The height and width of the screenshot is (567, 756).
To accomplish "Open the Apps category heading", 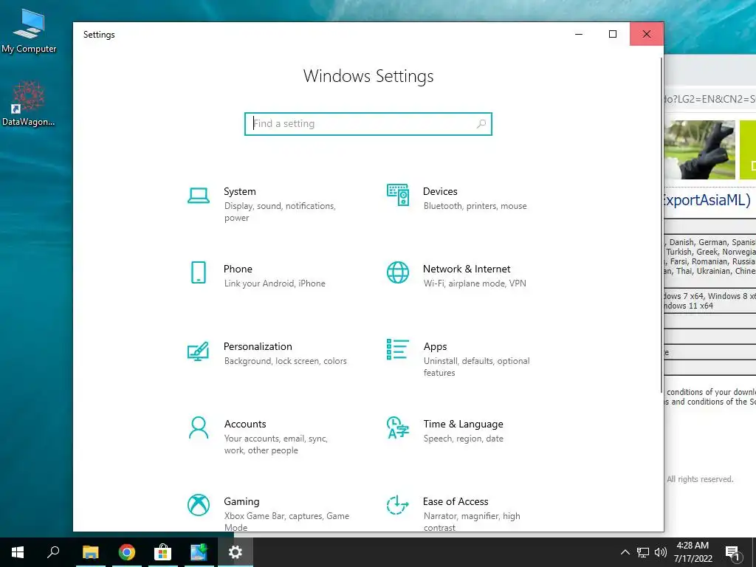I will [x=435, y=347].
